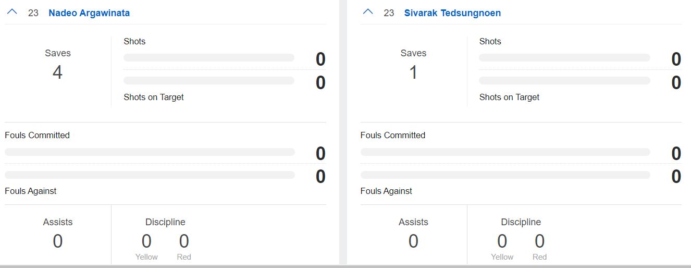Click Sivarak's Assists value

point(413,241)
